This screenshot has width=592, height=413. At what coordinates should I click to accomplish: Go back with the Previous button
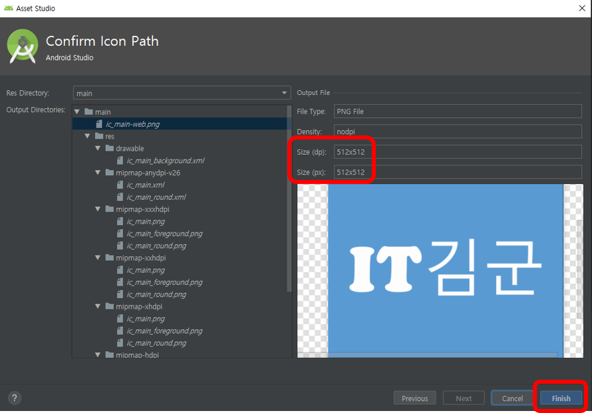pos(414,398)
